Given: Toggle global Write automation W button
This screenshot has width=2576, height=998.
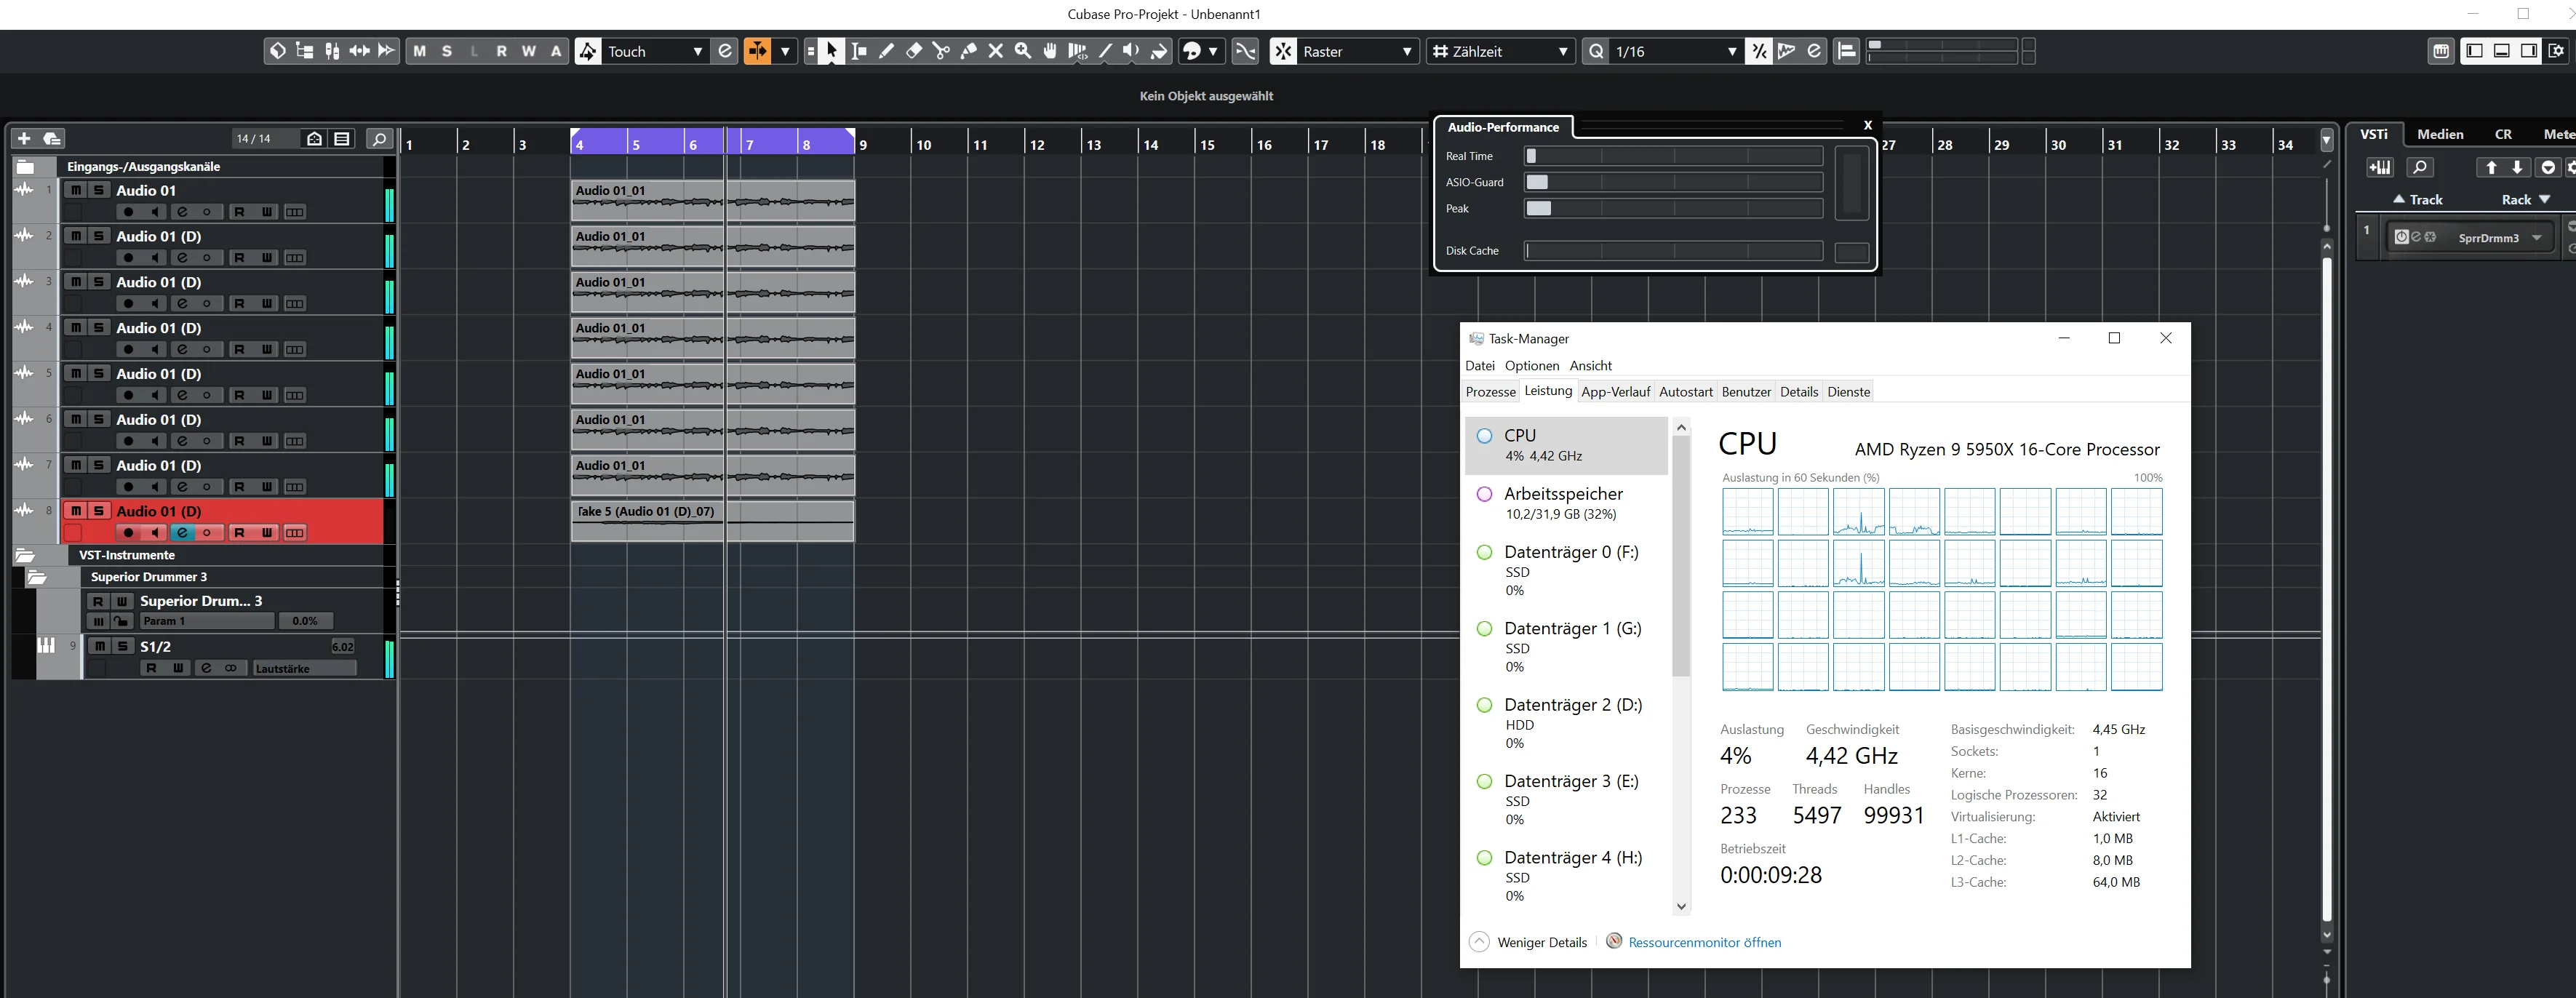Looking at the screenshot, I should coord(529,51).
